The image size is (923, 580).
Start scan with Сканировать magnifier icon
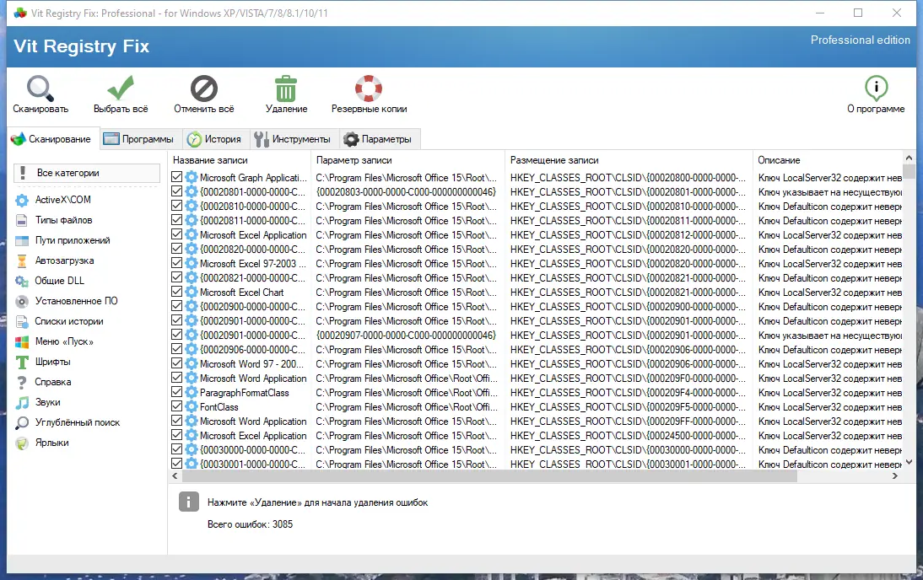tap(40, 89)
